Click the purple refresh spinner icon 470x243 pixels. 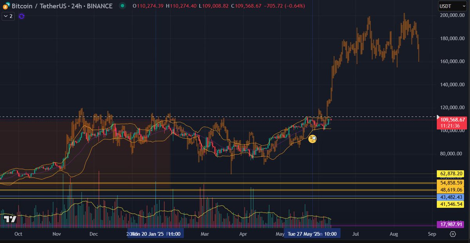[x=22, y=16]
